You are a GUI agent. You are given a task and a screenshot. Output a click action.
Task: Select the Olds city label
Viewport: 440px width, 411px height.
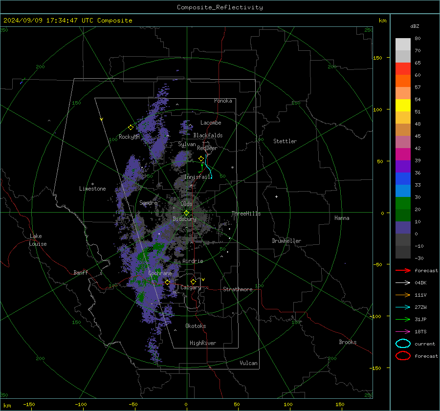pos(186,204)
